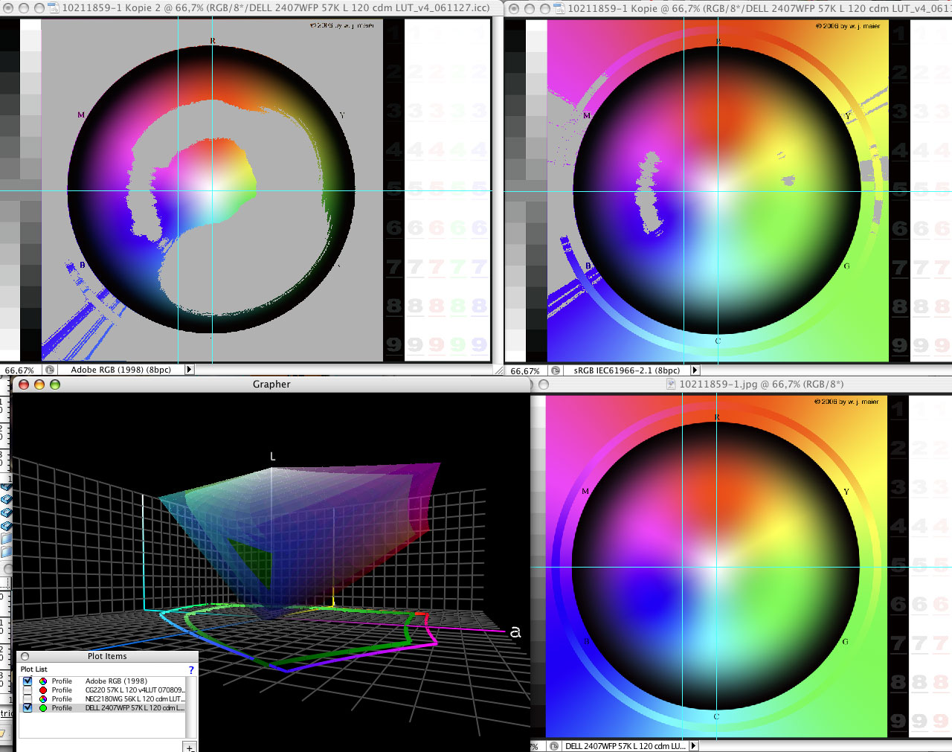This screenshot has width=952, height=752.
Task: Open status popup arrow next to DELL 2407WFP
Action: (694, 746)
